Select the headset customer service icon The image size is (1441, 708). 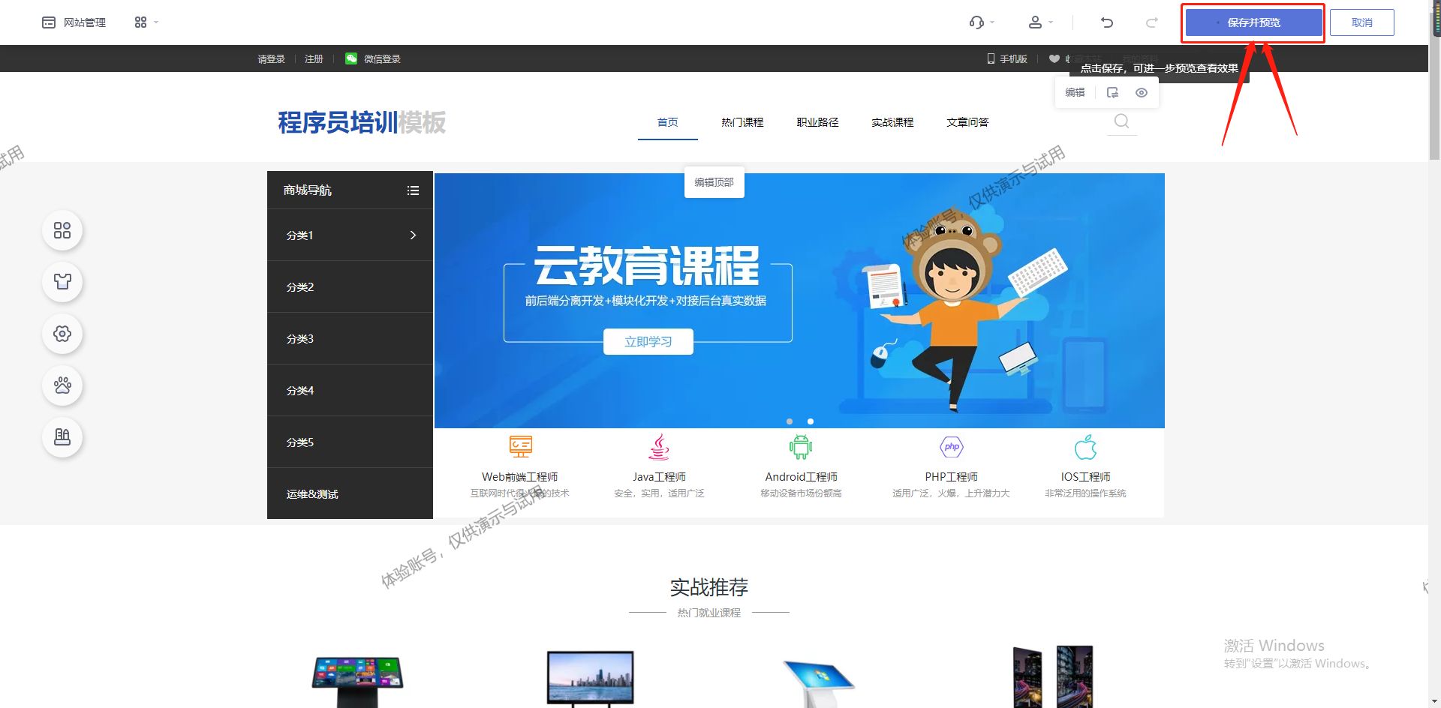click(976, 22)
